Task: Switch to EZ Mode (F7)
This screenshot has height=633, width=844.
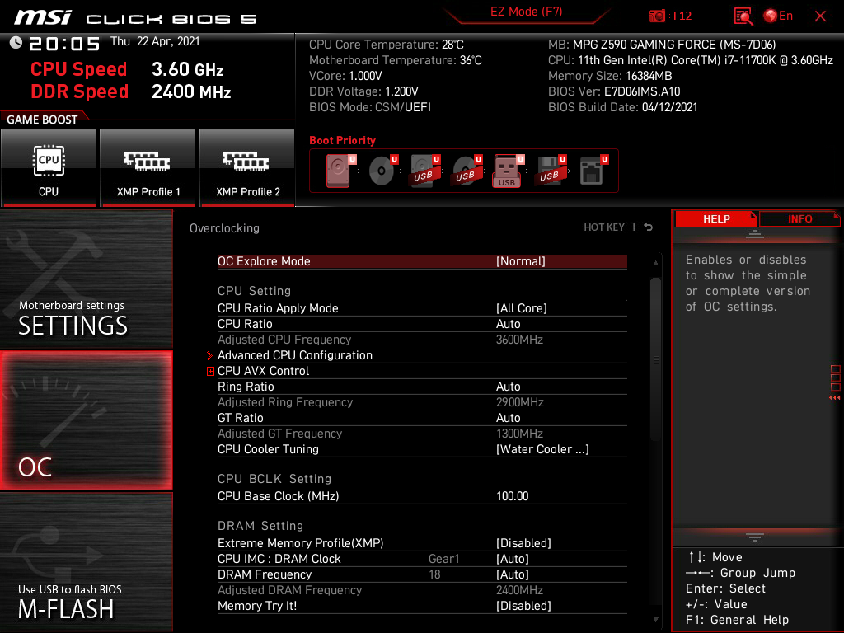Action: (526, 12)
